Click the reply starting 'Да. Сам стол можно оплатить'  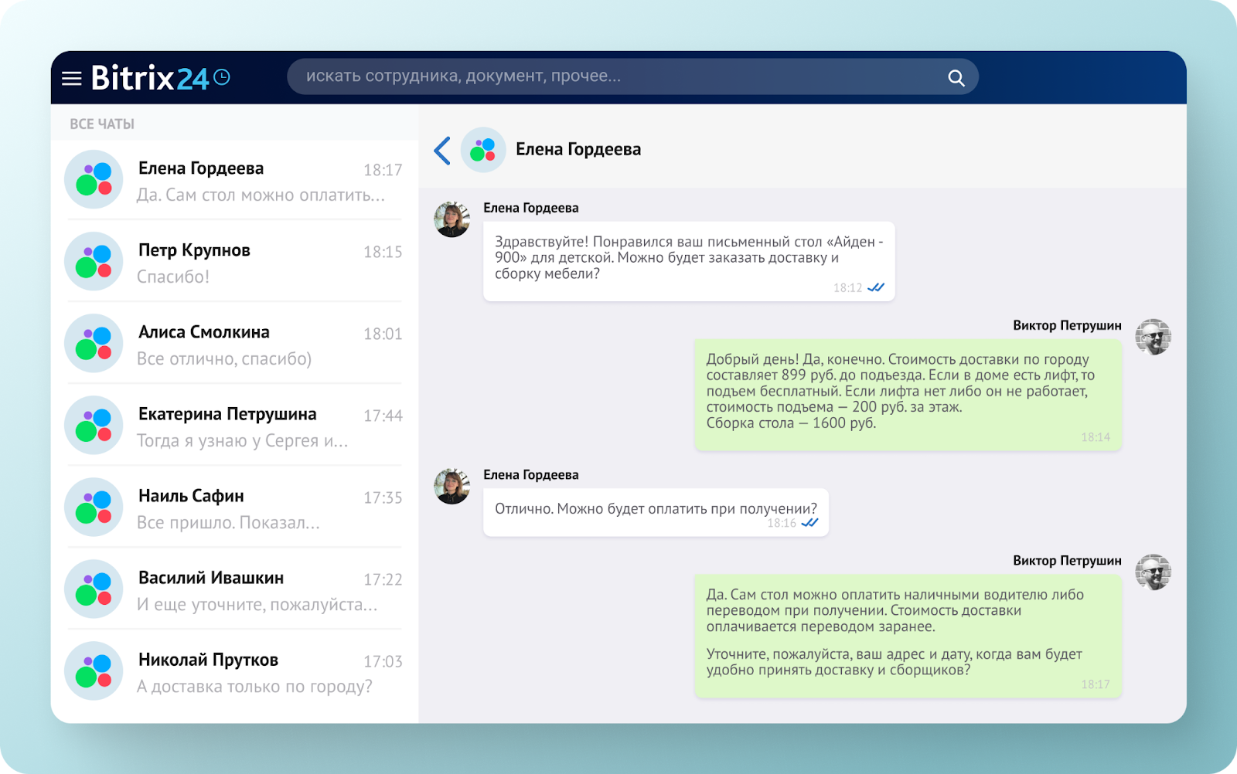pos(908,636)
